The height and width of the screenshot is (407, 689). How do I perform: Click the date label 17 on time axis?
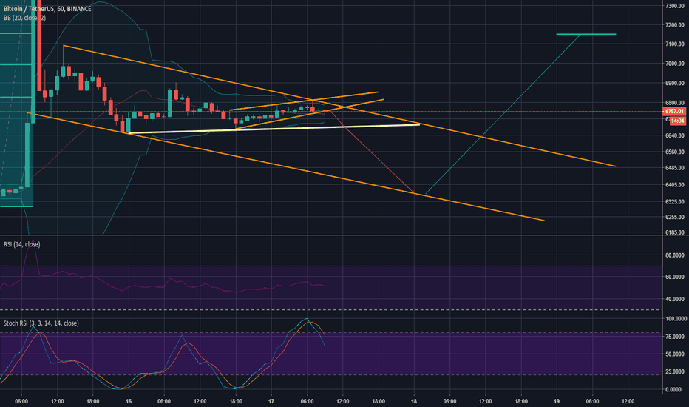point(271,401)
